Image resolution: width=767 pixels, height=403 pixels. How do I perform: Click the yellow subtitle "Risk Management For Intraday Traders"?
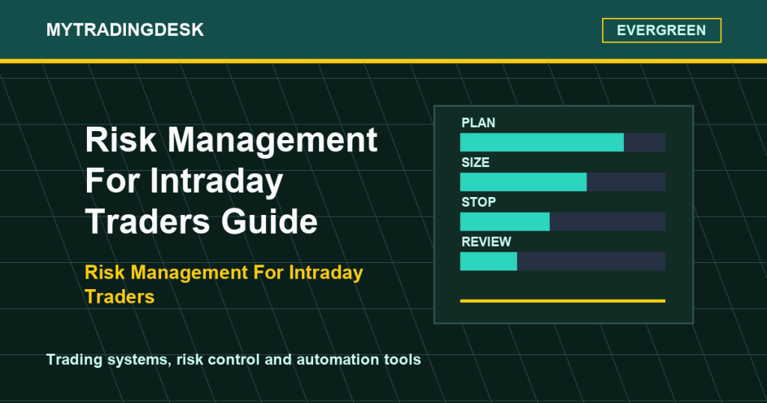pos(223,285)
